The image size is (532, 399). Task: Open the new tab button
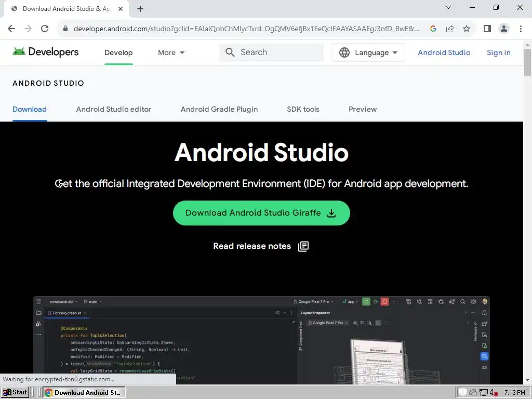[140, 9]
